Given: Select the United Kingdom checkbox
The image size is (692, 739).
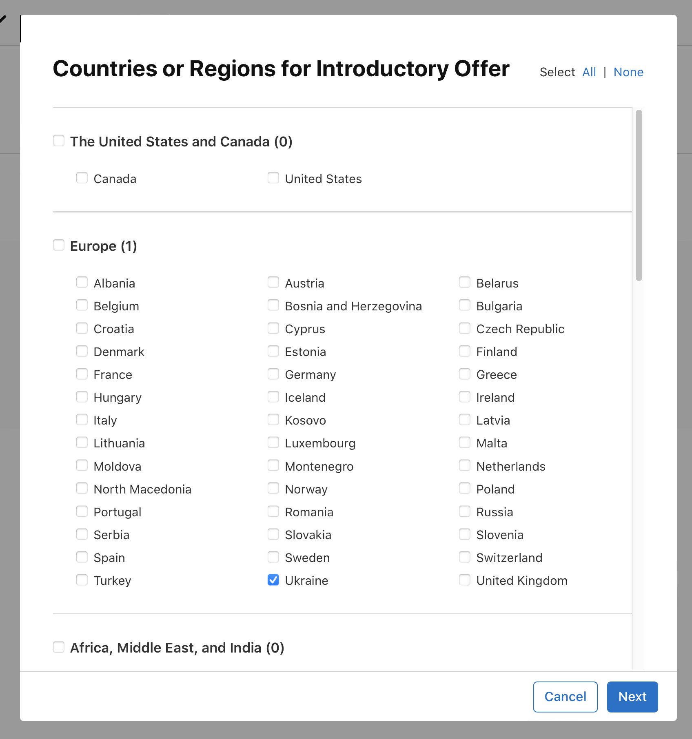Looking at the screenshot, I should [x=464, y=580].
